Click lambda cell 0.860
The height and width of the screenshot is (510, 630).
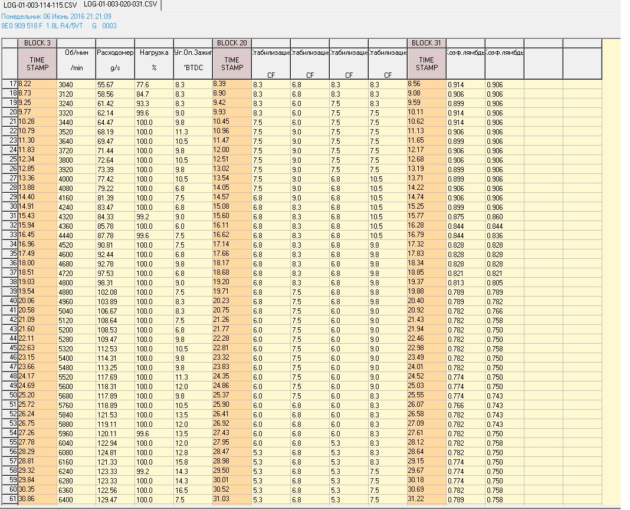click(504, 216)
